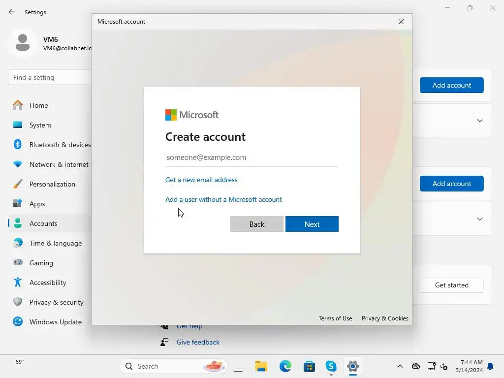Click the taskbar Search box
The width and height of the screenshot is (504, 378).
tap(174, 366)
